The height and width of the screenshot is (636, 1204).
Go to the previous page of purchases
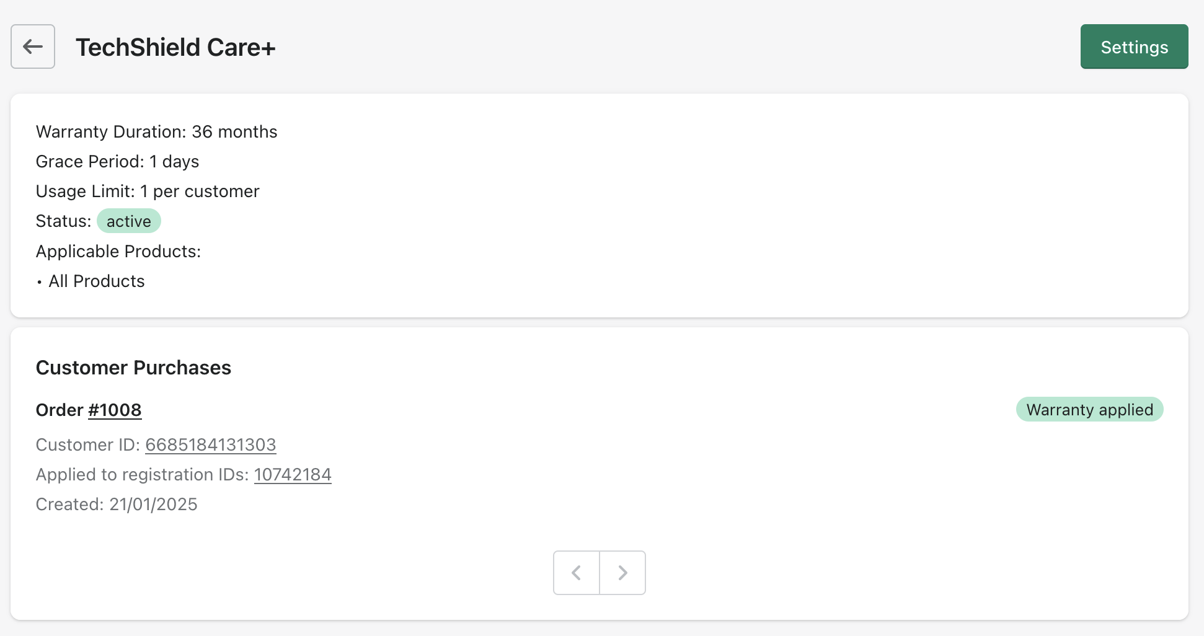coord(576,573)
